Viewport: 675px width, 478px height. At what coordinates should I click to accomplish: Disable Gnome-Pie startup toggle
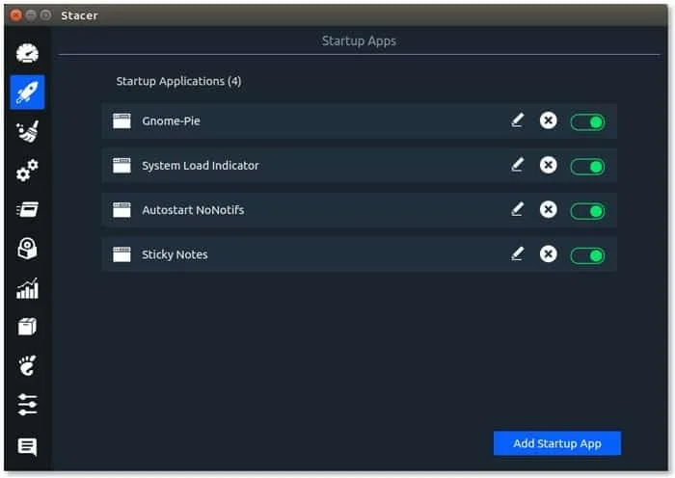coord(587,122)
